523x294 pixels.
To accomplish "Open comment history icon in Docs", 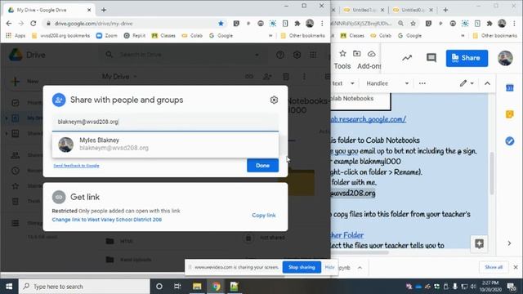I will [x=431, y=58].
